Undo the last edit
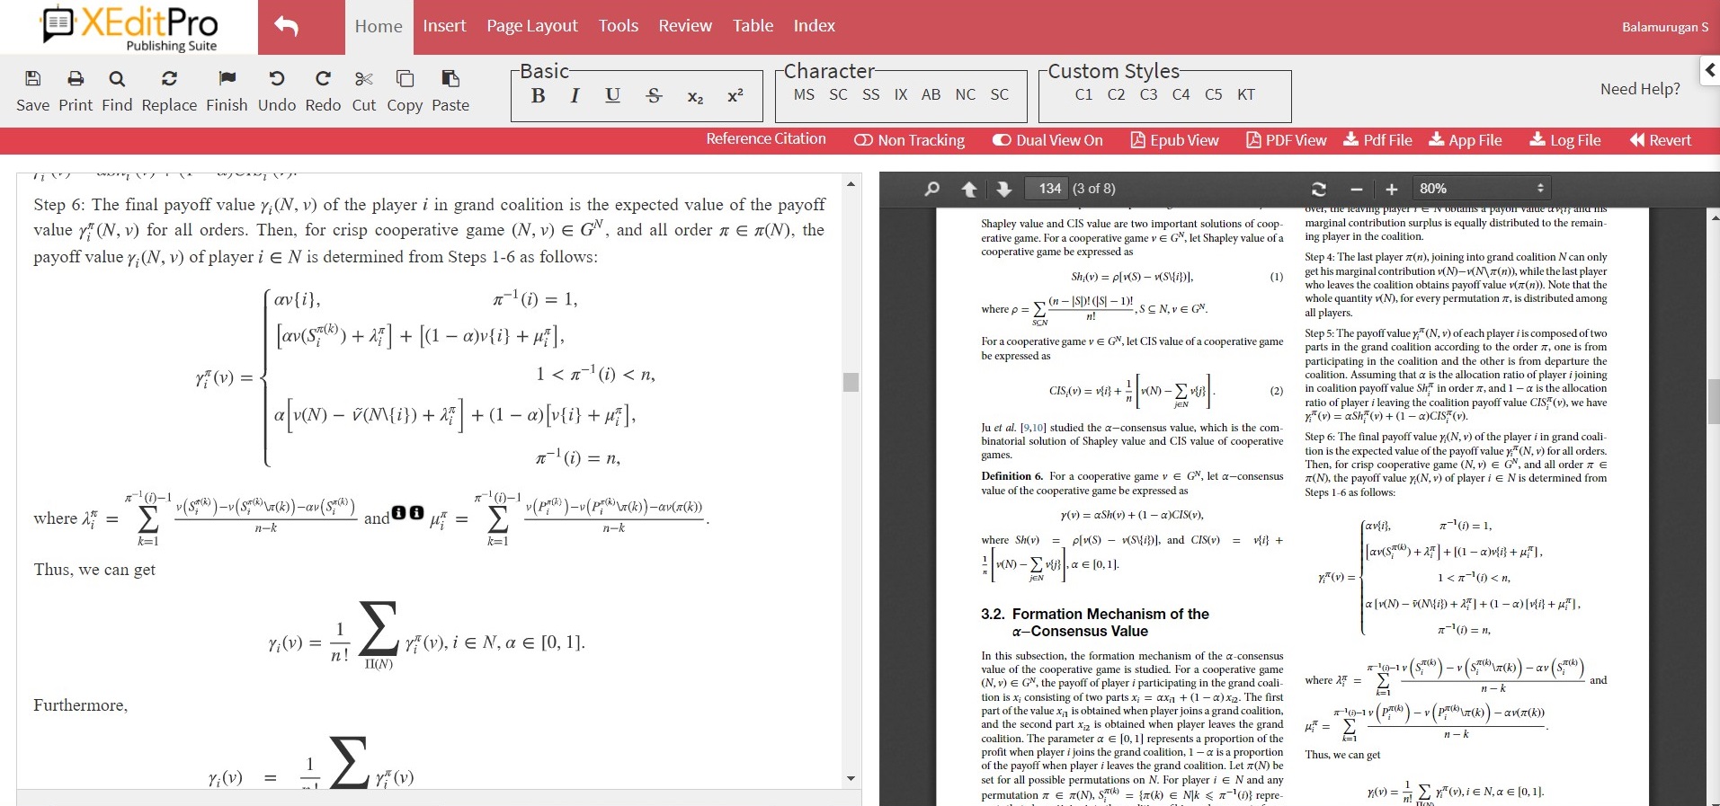The height and width of the screenshot is (806, 1720). (x=277, y=79)
